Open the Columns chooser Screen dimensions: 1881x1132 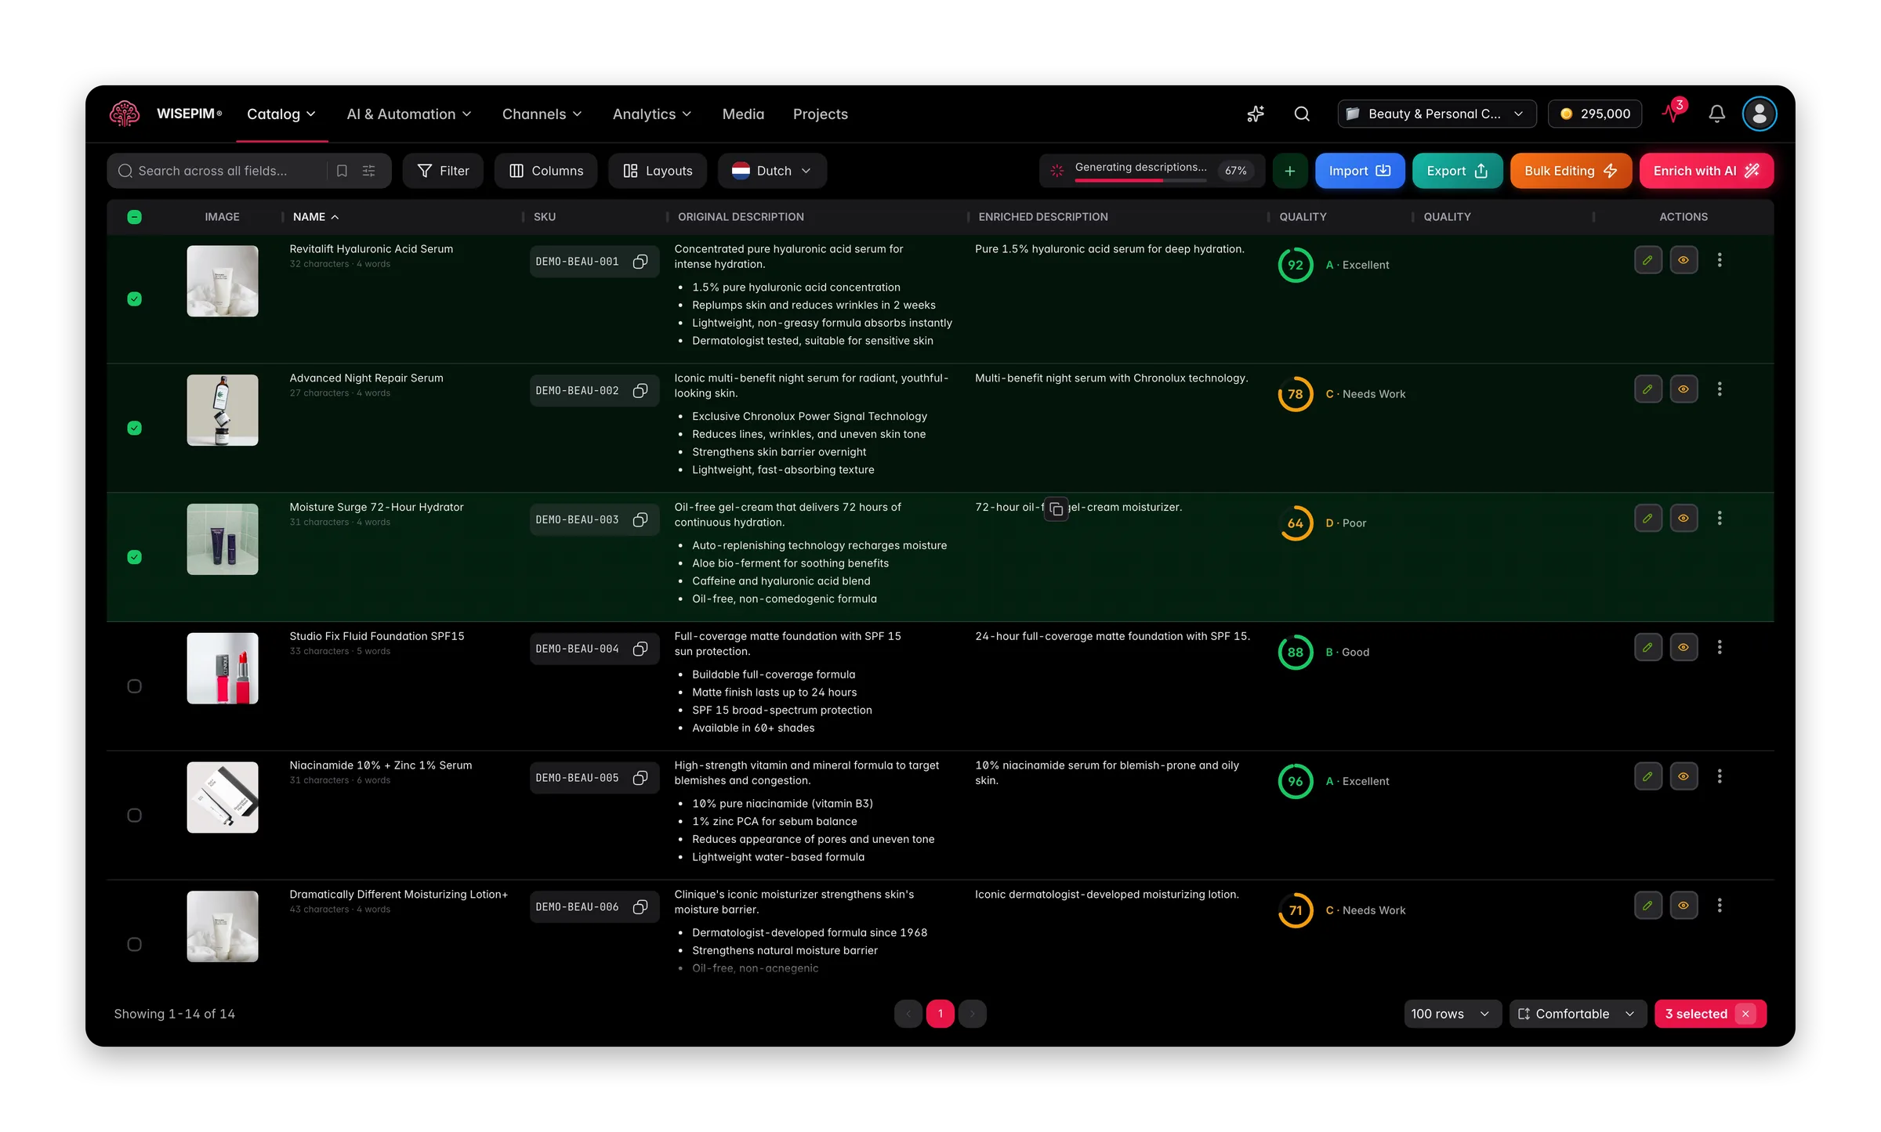tap(546, 171)
